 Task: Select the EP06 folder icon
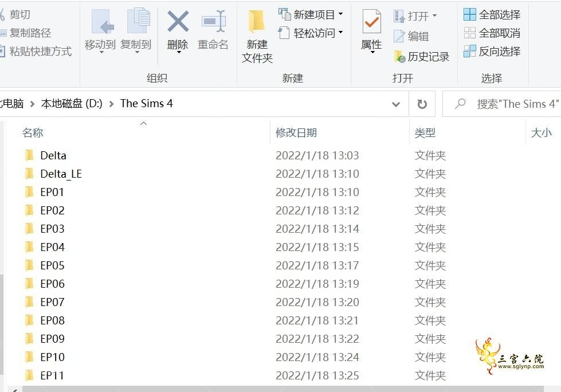coord(29,283)
